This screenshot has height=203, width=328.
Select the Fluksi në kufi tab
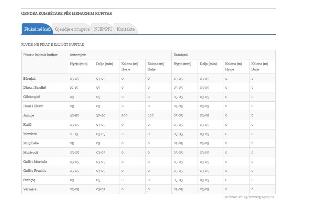point(37,29)
